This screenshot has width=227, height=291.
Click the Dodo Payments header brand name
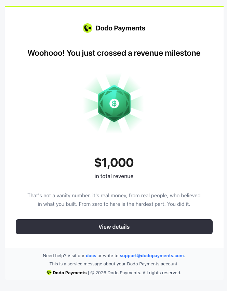pyautogui.click(x=120, y=28)
